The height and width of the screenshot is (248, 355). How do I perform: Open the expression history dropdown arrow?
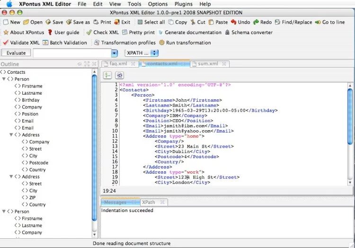[x=115, y=53]
